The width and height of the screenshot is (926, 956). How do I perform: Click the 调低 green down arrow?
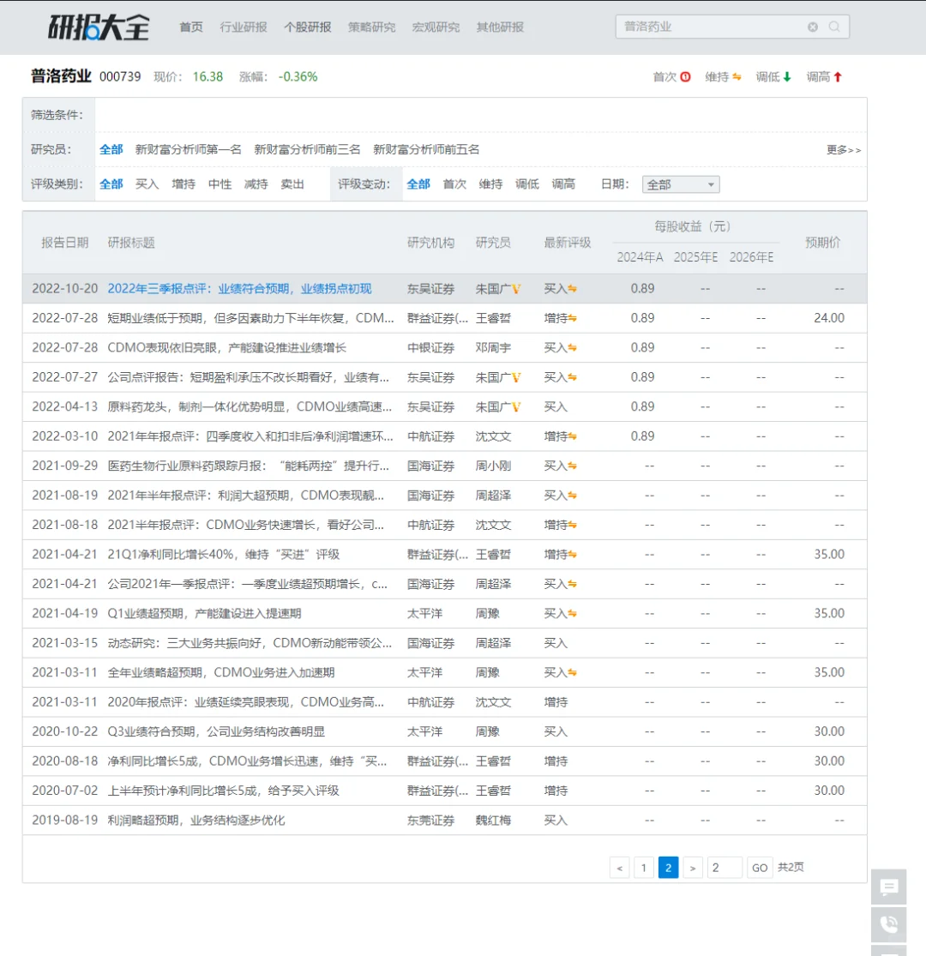tap(787, 77)
